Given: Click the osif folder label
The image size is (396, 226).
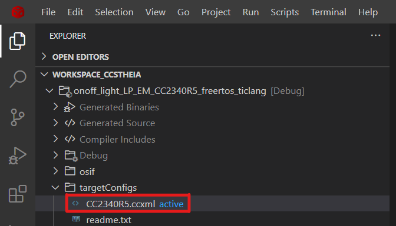Looking at the screenshot, I should tap(87, 171).
